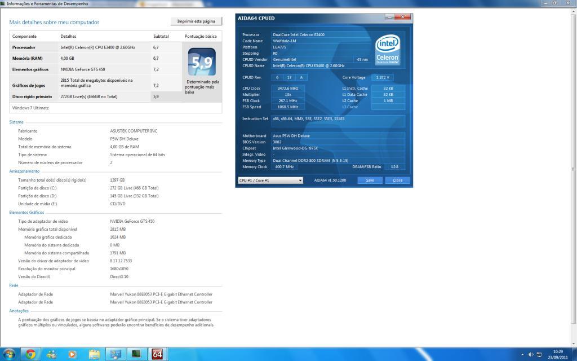The height and width of the screenshot is (361, 577).
Task: Print this page with Imprimir esta página
Action: [196, 21]
